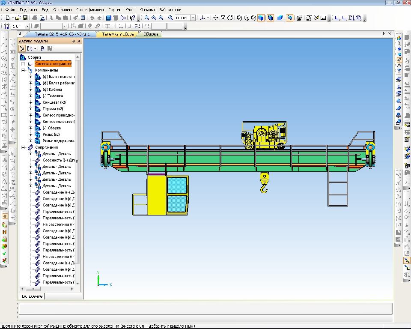Toggle shaded with edges display mode

(271, 18)
